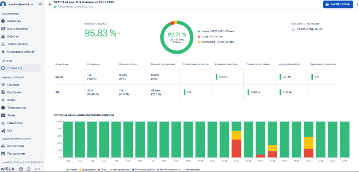Click the Пользователи user badge icon
Image resolution: width=359 pixels, height=172 pixels.
click(x=3, y=154)
